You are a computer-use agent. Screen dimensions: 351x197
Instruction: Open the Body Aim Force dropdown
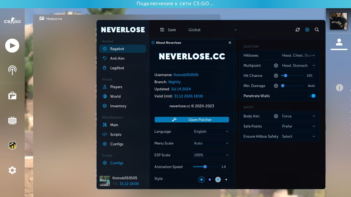click(298, 116)
